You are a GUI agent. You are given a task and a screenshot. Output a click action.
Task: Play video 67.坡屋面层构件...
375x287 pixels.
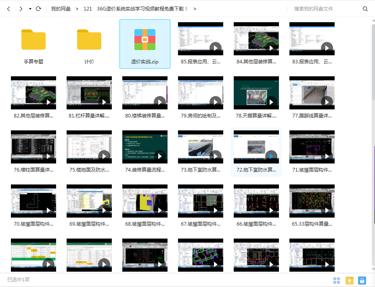pyautogui.click(x=216, y=210)
